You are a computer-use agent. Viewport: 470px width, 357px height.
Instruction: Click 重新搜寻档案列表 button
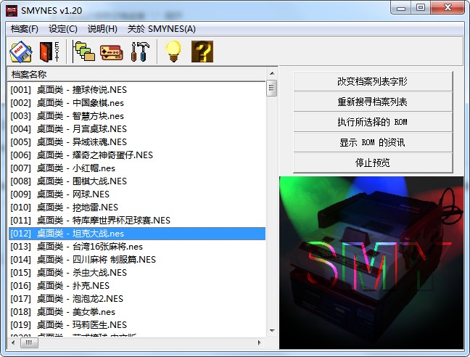[373, 102]
